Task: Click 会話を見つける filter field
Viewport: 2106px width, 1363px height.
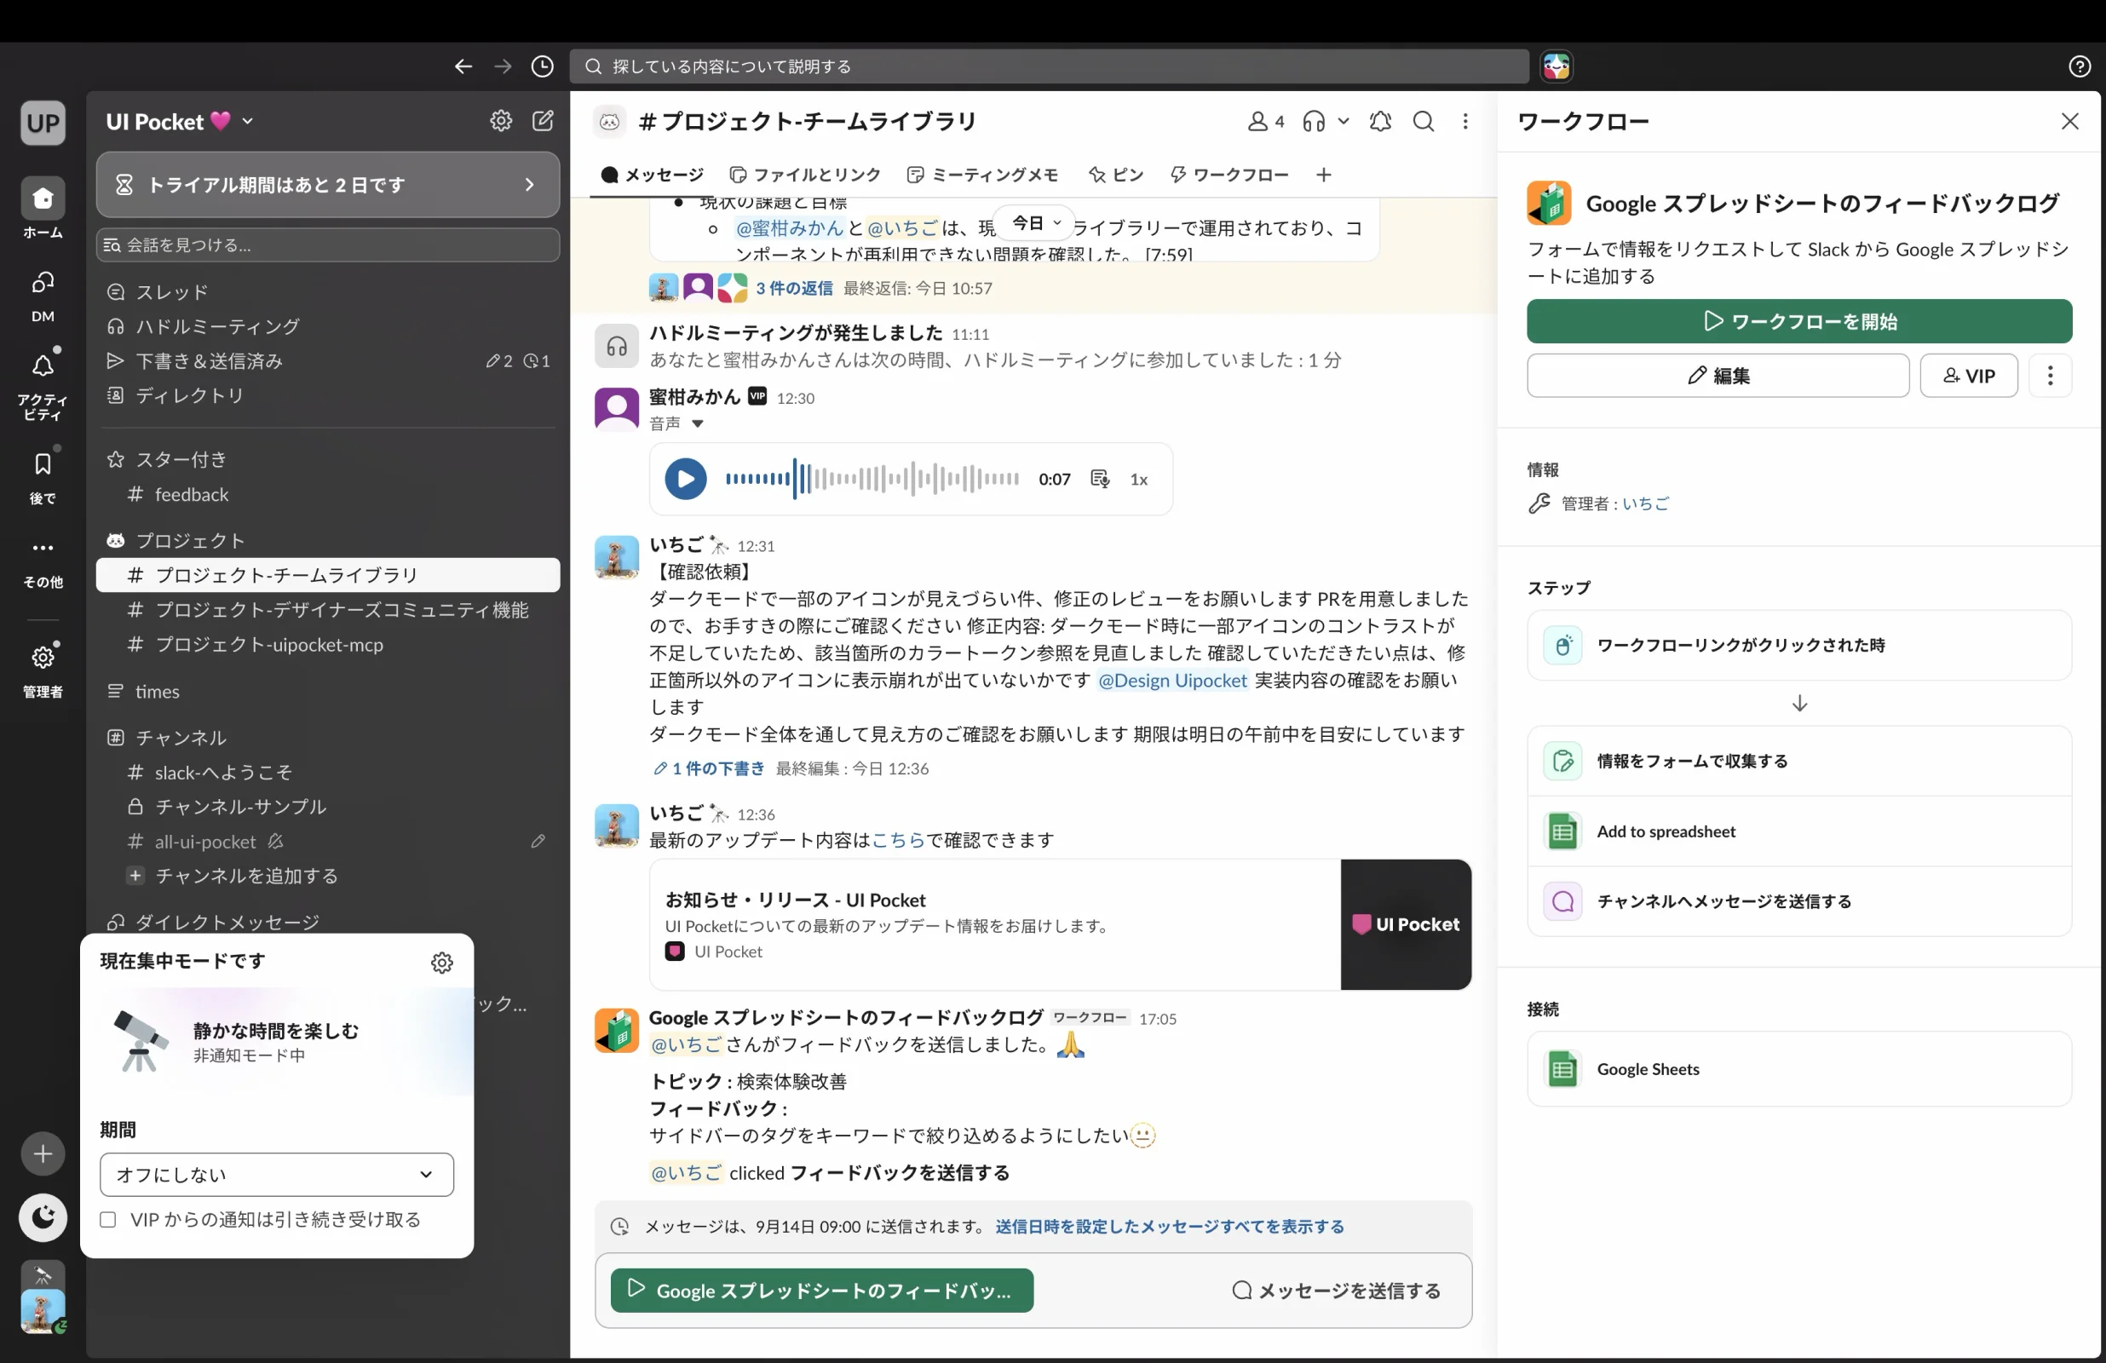Action: click(327, 245)
